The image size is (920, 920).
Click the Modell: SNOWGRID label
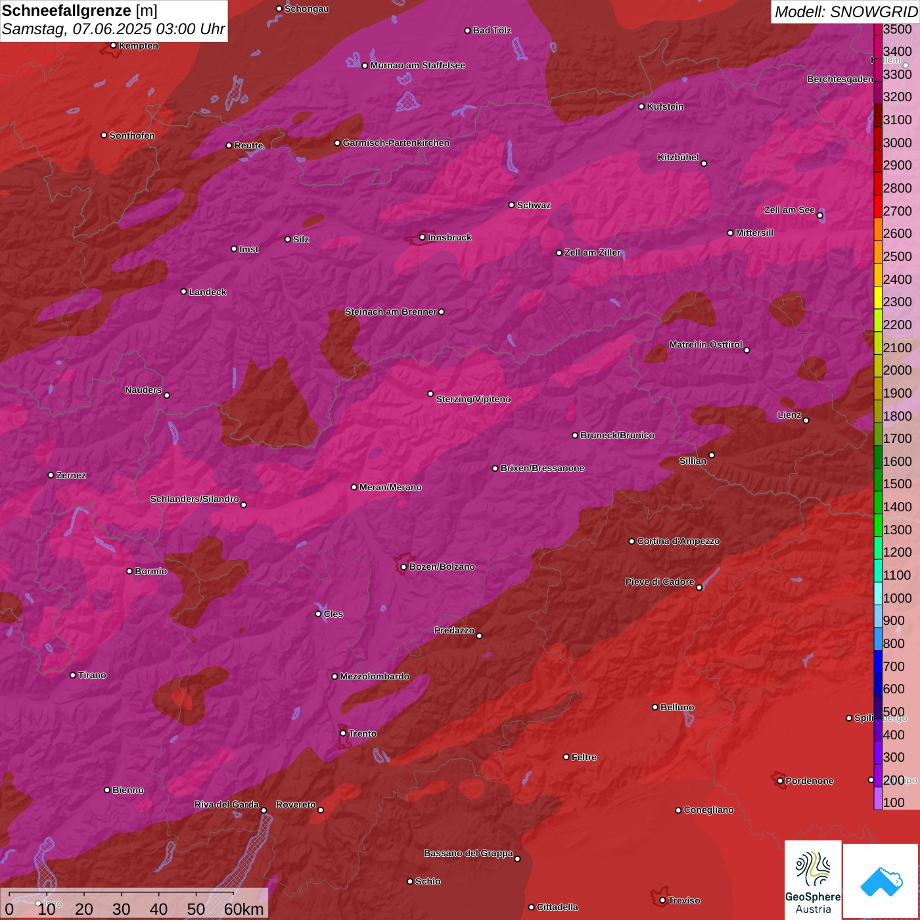click(x=846, y=12)
